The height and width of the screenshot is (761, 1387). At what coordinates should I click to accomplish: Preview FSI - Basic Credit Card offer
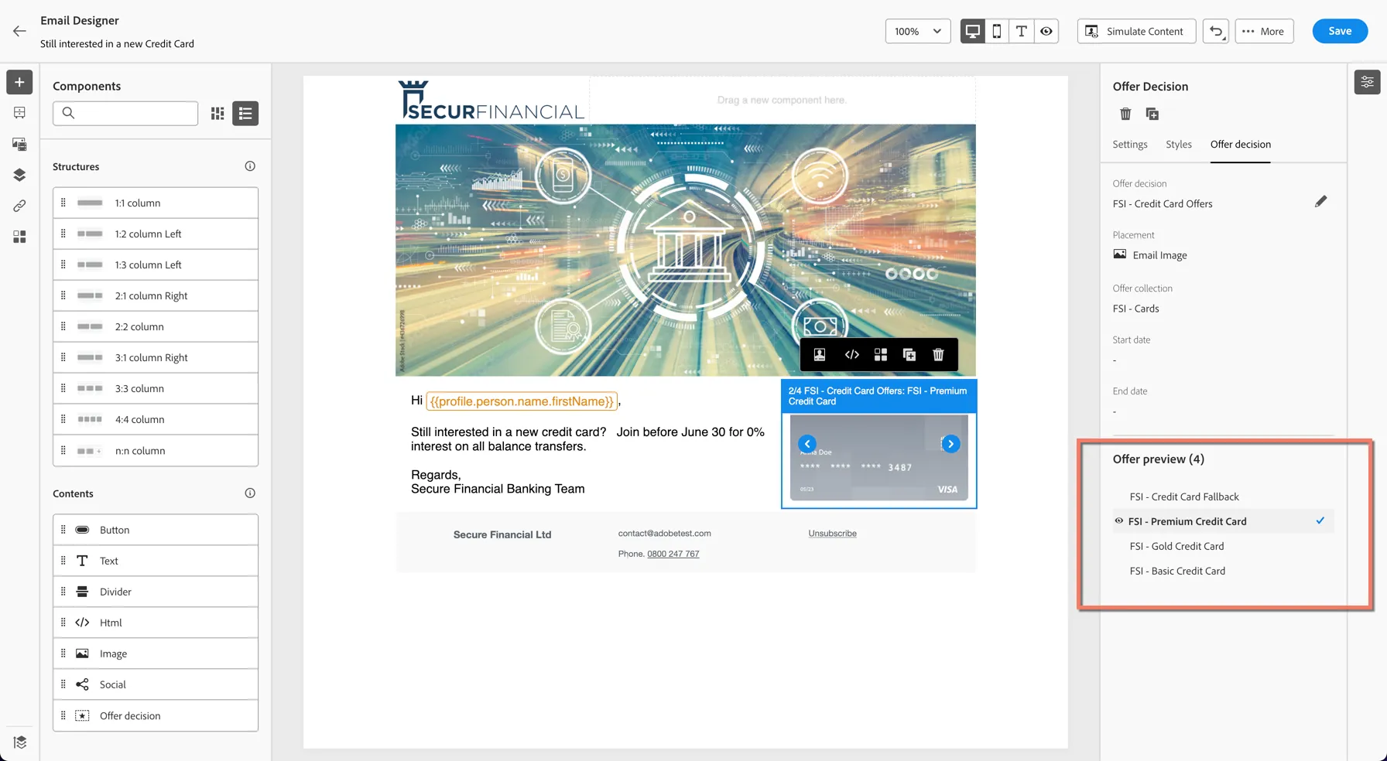1177,571
